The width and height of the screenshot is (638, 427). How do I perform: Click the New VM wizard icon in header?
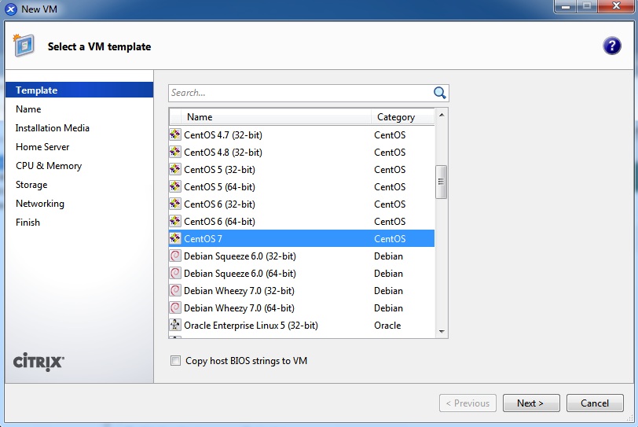(24, 45)
